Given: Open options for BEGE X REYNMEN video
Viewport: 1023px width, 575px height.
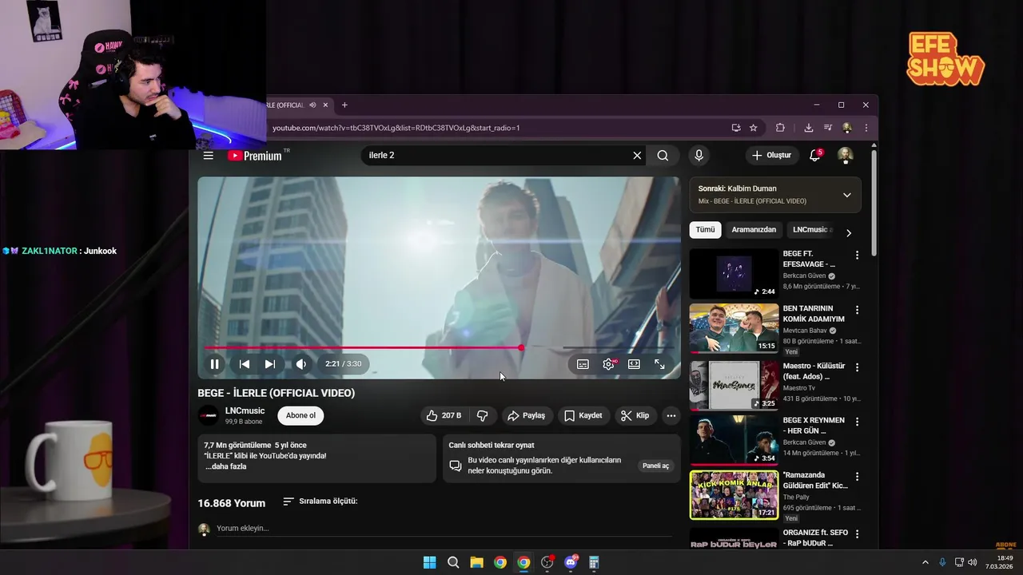Looking at the screenshot, I should point(857,422).
